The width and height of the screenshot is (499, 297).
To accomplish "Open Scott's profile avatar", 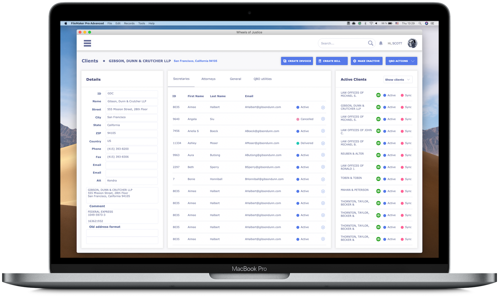I will click(412, 43).
